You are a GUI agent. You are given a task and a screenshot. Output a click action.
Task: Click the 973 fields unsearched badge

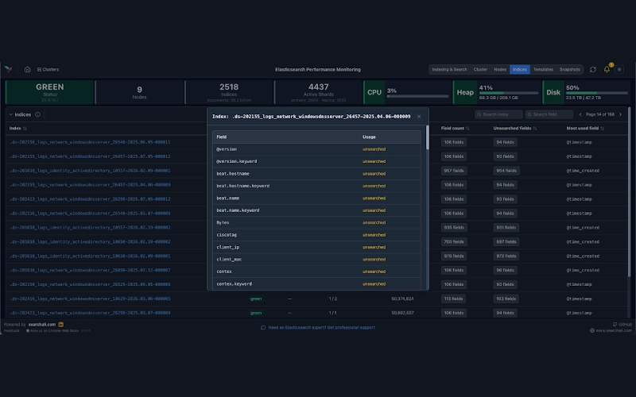pyautogui.click(x=506, y=256)
